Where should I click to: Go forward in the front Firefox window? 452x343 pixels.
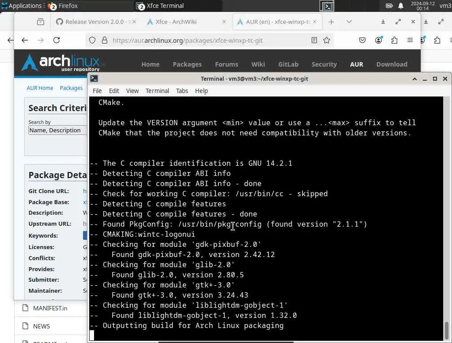(x=41, y=40)
